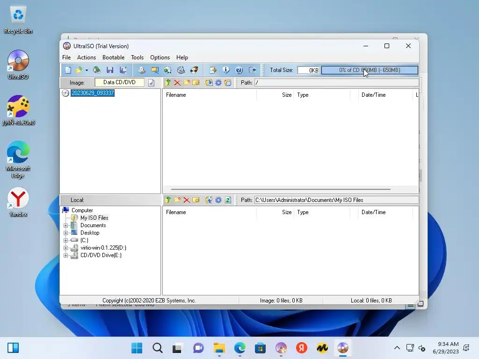Click the Exit door toolbar icon
This screenshot has height=359, width=479.
pos(252,70)
